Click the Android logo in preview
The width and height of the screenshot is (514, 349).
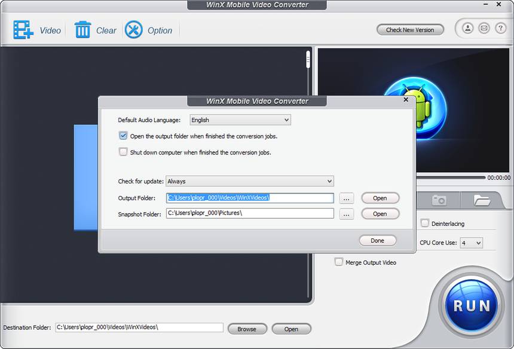tap(424, 106)
